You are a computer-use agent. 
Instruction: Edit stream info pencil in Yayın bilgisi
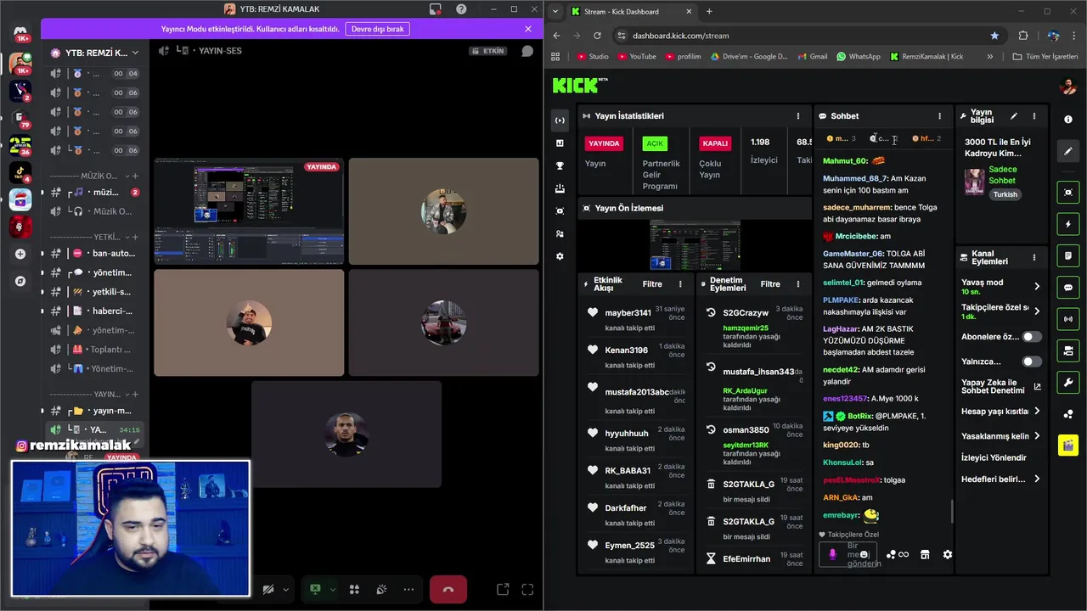pyautogui.click(x=1013, y=116)
